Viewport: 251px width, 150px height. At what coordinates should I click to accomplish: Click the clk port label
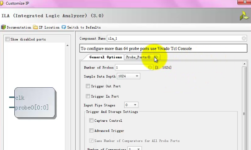[x=20, y=98]
